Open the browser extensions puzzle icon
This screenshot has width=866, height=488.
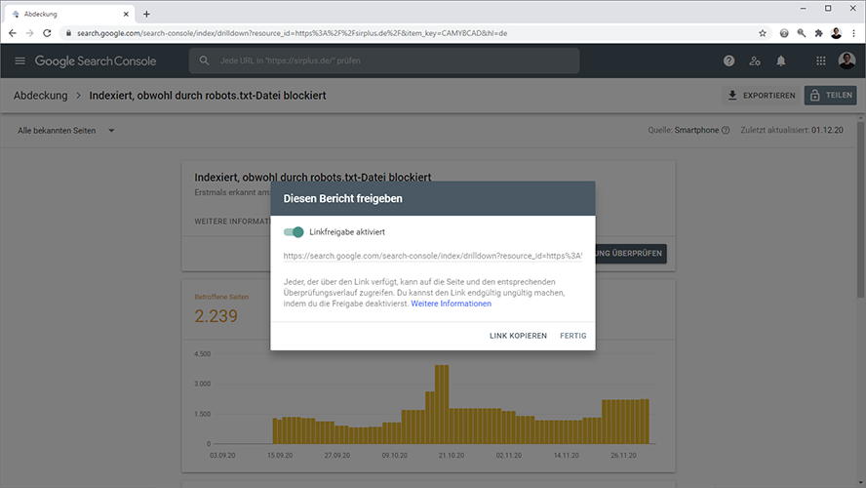click(818, 33)
